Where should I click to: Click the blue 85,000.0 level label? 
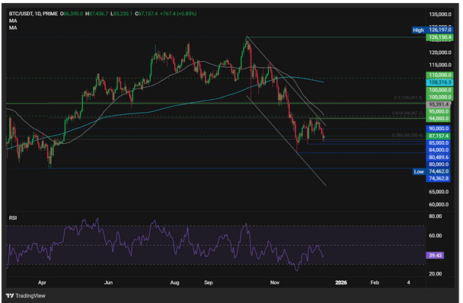click(439, 143)
